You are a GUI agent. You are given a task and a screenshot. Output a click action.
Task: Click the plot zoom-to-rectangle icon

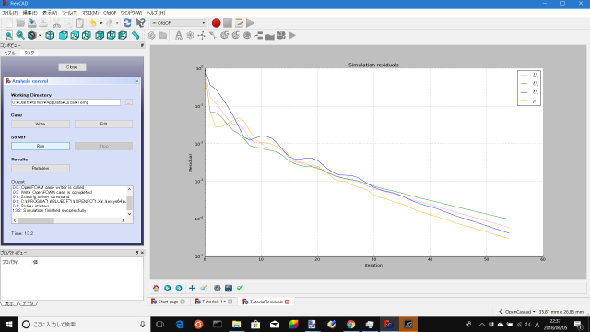click(x=204, y=288)
